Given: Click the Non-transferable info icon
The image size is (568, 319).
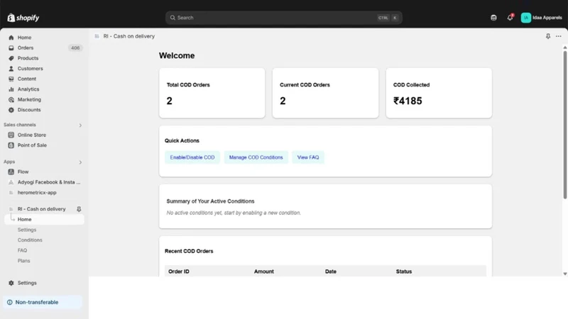Looking at the screenshot, I should (10, 303).
